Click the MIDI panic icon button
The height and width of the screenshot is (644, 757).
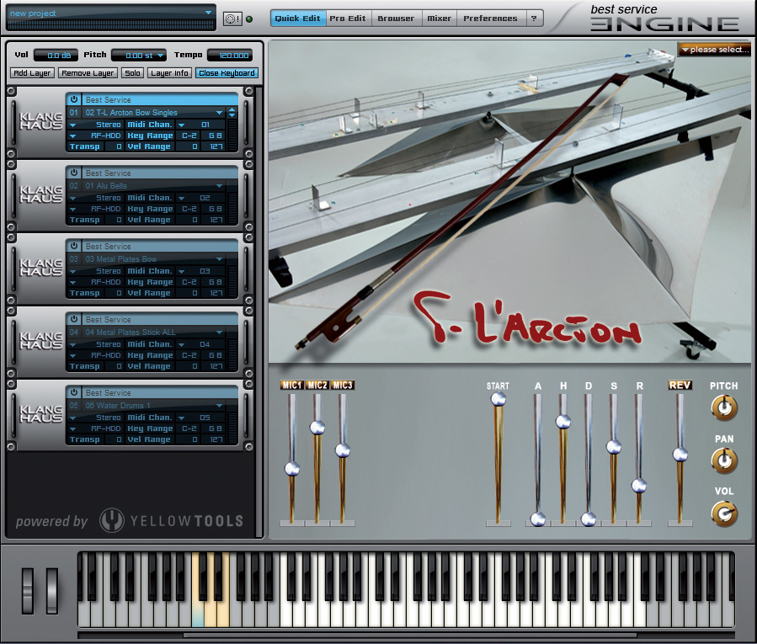(232, 19)
